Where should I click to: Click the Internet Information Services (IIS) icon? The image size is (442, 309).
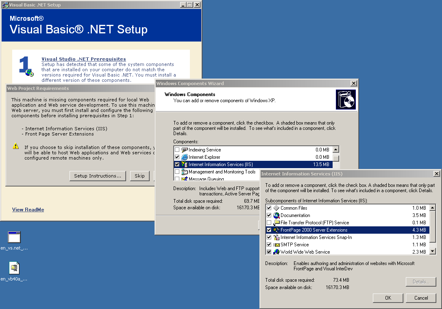185,164
